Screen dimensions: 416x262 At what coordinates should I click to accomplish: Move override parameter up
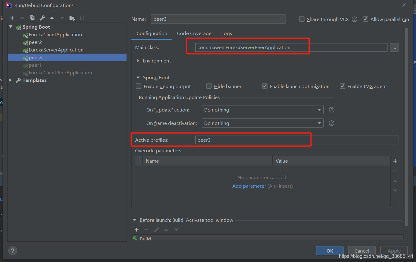395,181
